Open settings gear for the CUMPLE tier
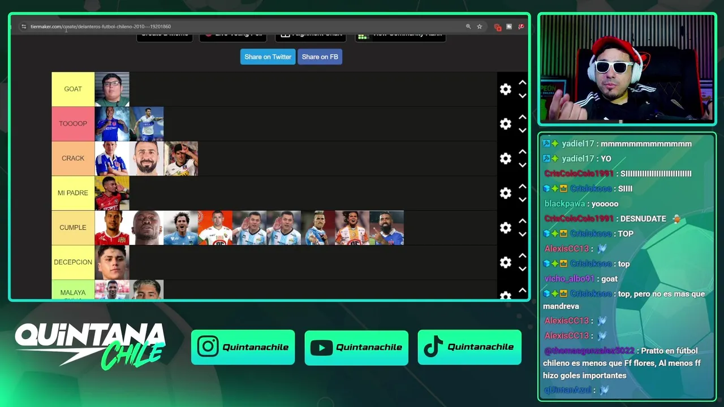 pyautogui.click(x=506, y=228)
